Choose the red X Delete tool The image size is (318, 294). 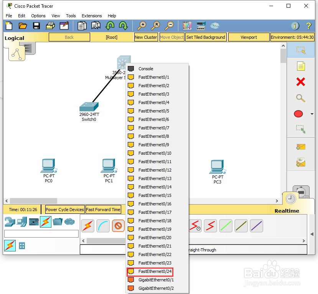click(x=301, y=82)
